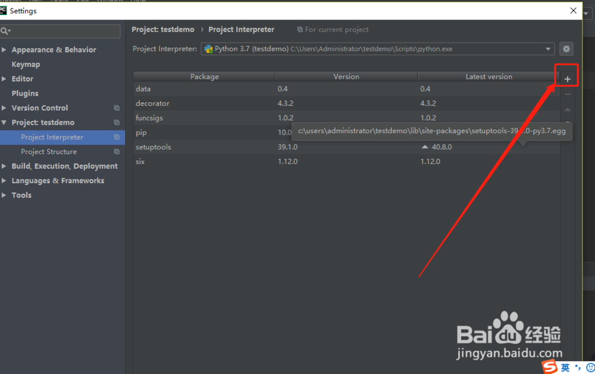Select Keymap in settings tree
This screenshot has width=595, height=374.
[x=26, y=64]
